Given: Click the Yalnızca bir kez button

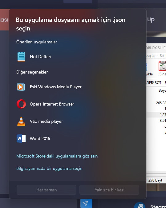Looking at the screenshot, I should pos(109,190).
